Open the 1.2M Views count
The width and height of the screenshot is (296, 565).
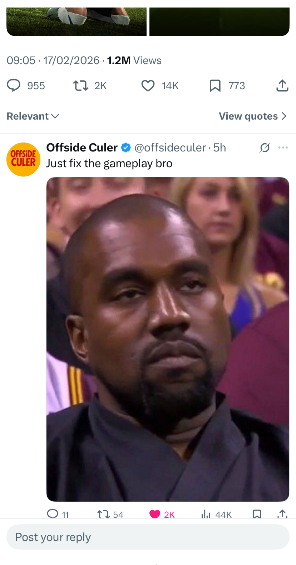point(134,61)
